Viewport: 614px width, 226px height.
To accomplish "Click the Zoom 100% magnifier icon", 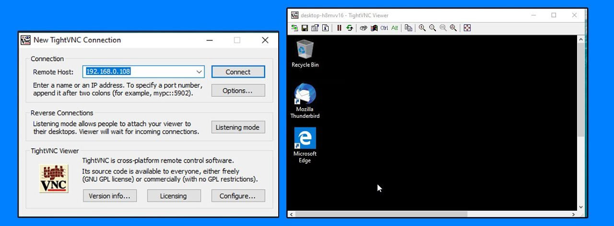I will 443,28.
